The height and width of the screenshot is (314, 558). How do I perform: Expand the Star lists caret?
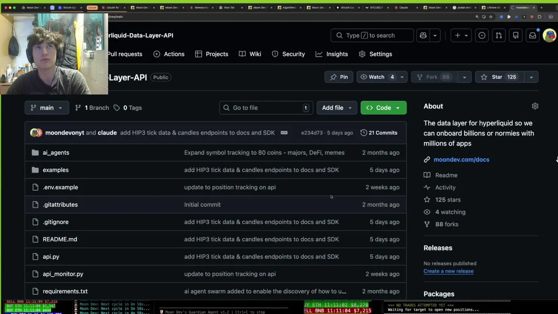(531, 77)
